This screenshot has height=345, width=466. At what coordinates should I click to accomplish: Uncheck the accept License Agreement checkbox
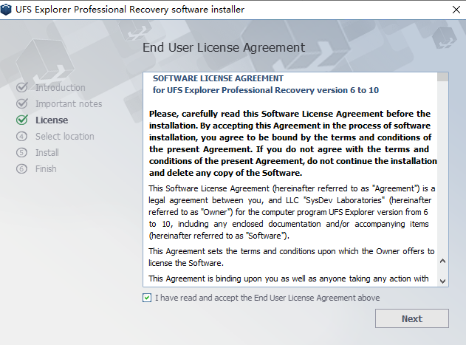148,298
